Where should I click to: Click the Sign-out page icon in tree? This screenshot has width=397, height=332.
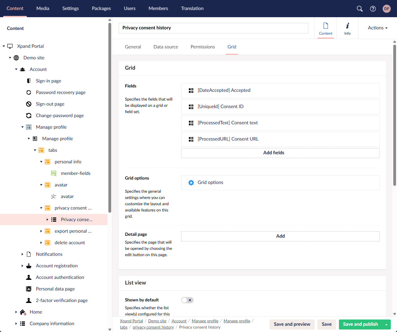point(29,104)
